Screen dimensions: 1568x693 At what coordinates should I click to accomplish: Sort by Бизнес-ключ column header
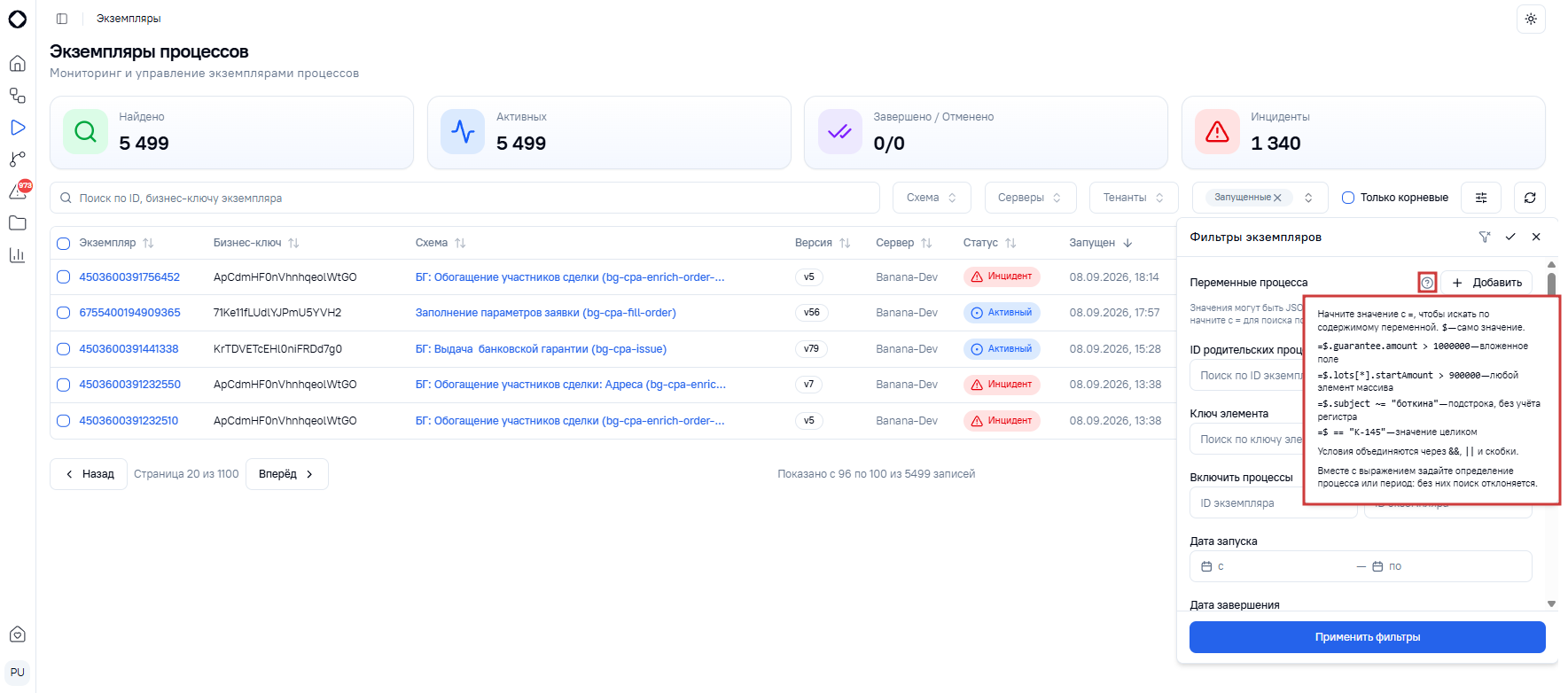[256, 243]
